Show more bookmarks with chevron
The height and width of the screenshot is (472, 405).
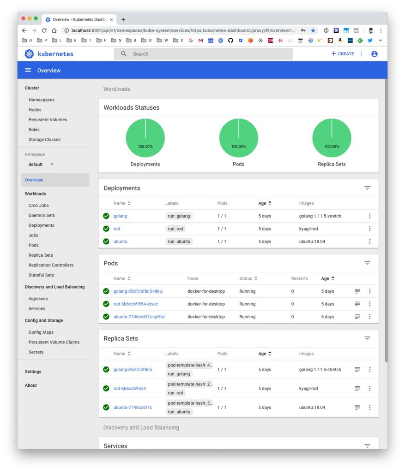pyautogui.click(x=380, y=41)
